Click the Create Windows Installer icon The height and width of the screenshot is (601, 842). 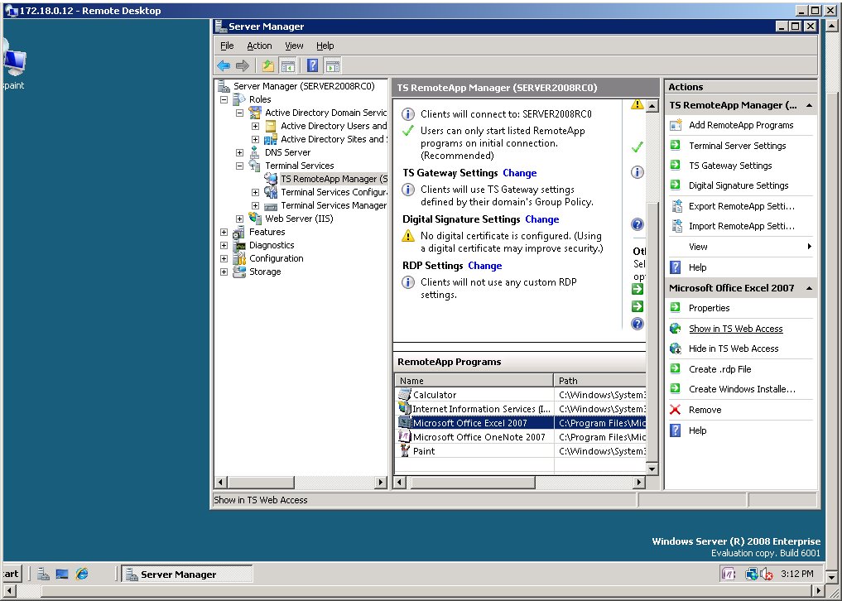click(x=676, y=389)
